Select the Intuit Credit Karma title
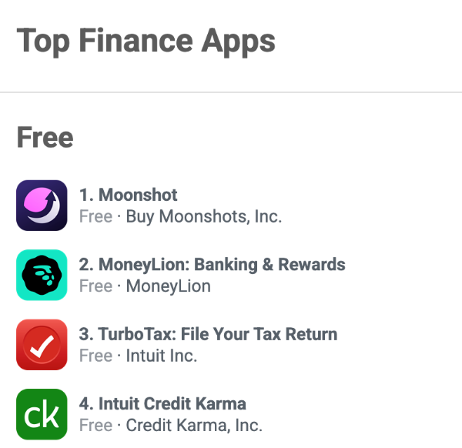This screenshot has width=462, height=448. pos(162,403)
